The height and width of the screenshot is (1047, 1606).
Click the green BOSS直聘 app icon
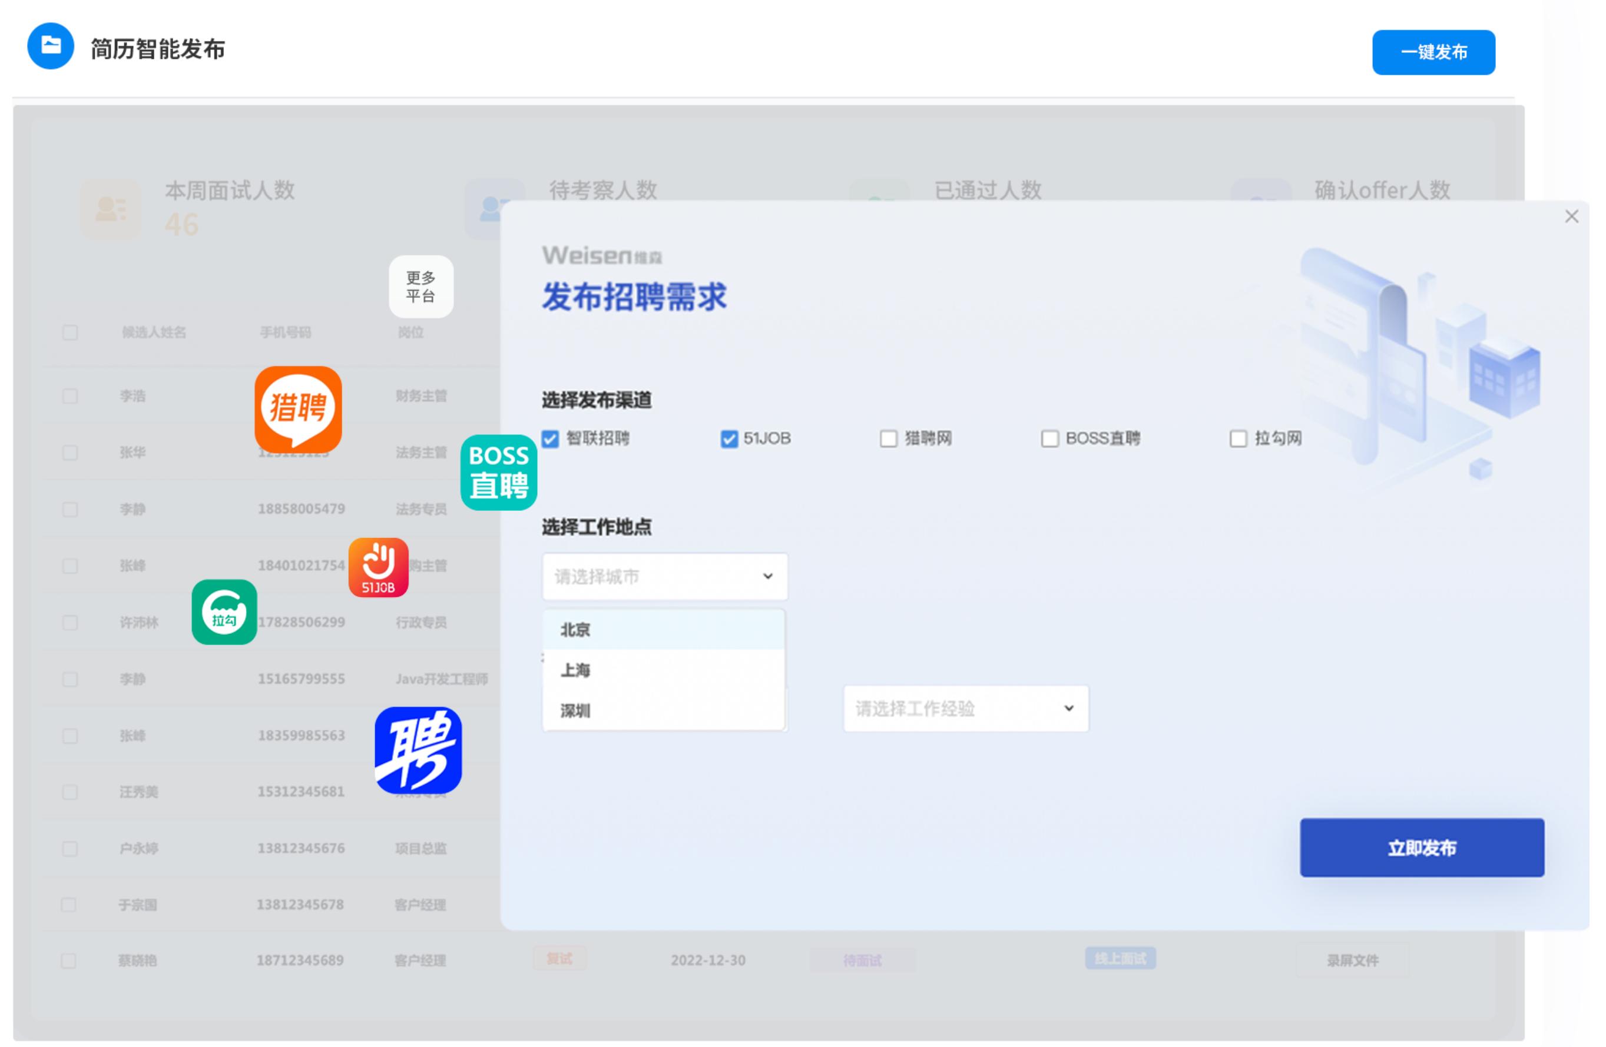(x=498, y=471)
